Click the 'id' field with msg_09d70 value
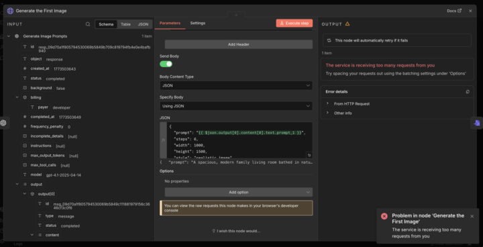483x247 pixels. (x=44, y=203)
